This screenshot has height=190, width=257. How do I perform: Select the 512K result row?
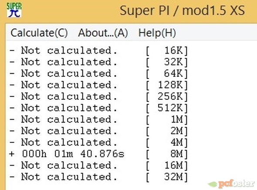click(99, 108)
